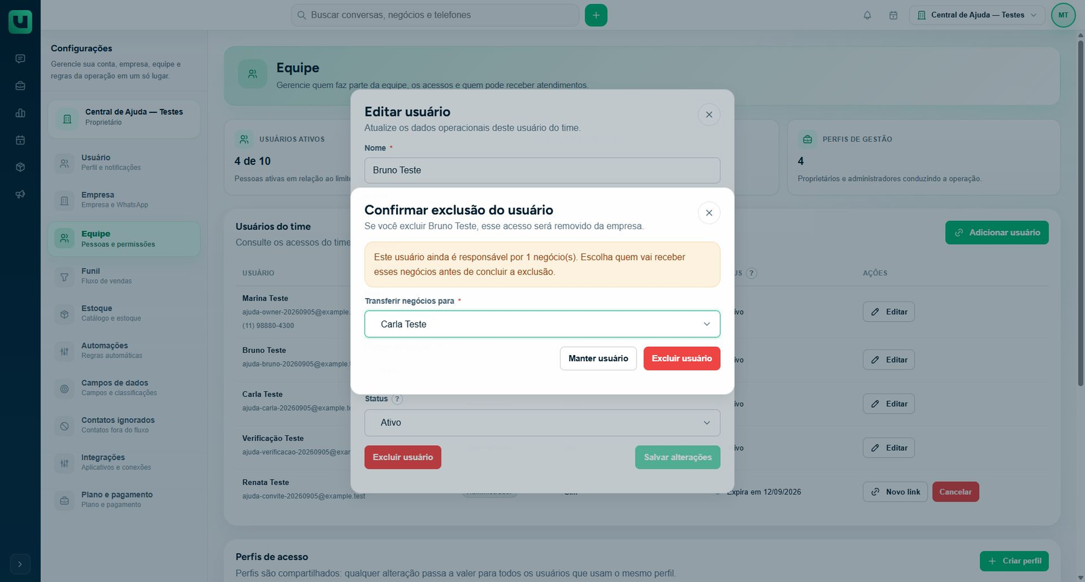The height and width of the screenshot is (582, 1085).
Task: Open Campos de dados settings section
Action: click(x=124, y=388)
